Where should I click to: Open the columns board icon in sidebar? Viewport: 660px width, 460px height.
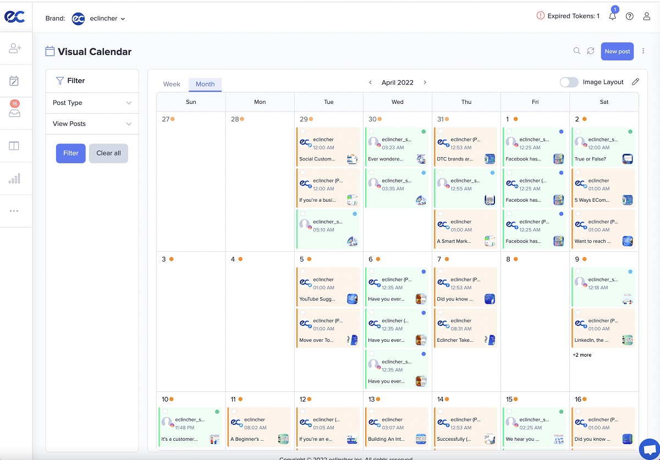15,145
